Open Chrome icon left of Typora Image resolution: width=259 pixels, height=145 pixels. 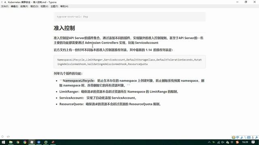tap(25, 142)
